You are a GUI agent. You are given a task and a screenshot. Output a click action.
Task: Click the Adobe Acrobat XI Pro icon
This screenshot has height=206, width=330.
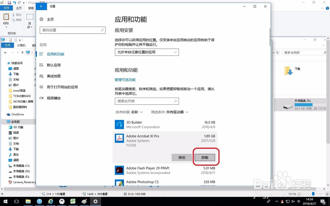point(119,138)
